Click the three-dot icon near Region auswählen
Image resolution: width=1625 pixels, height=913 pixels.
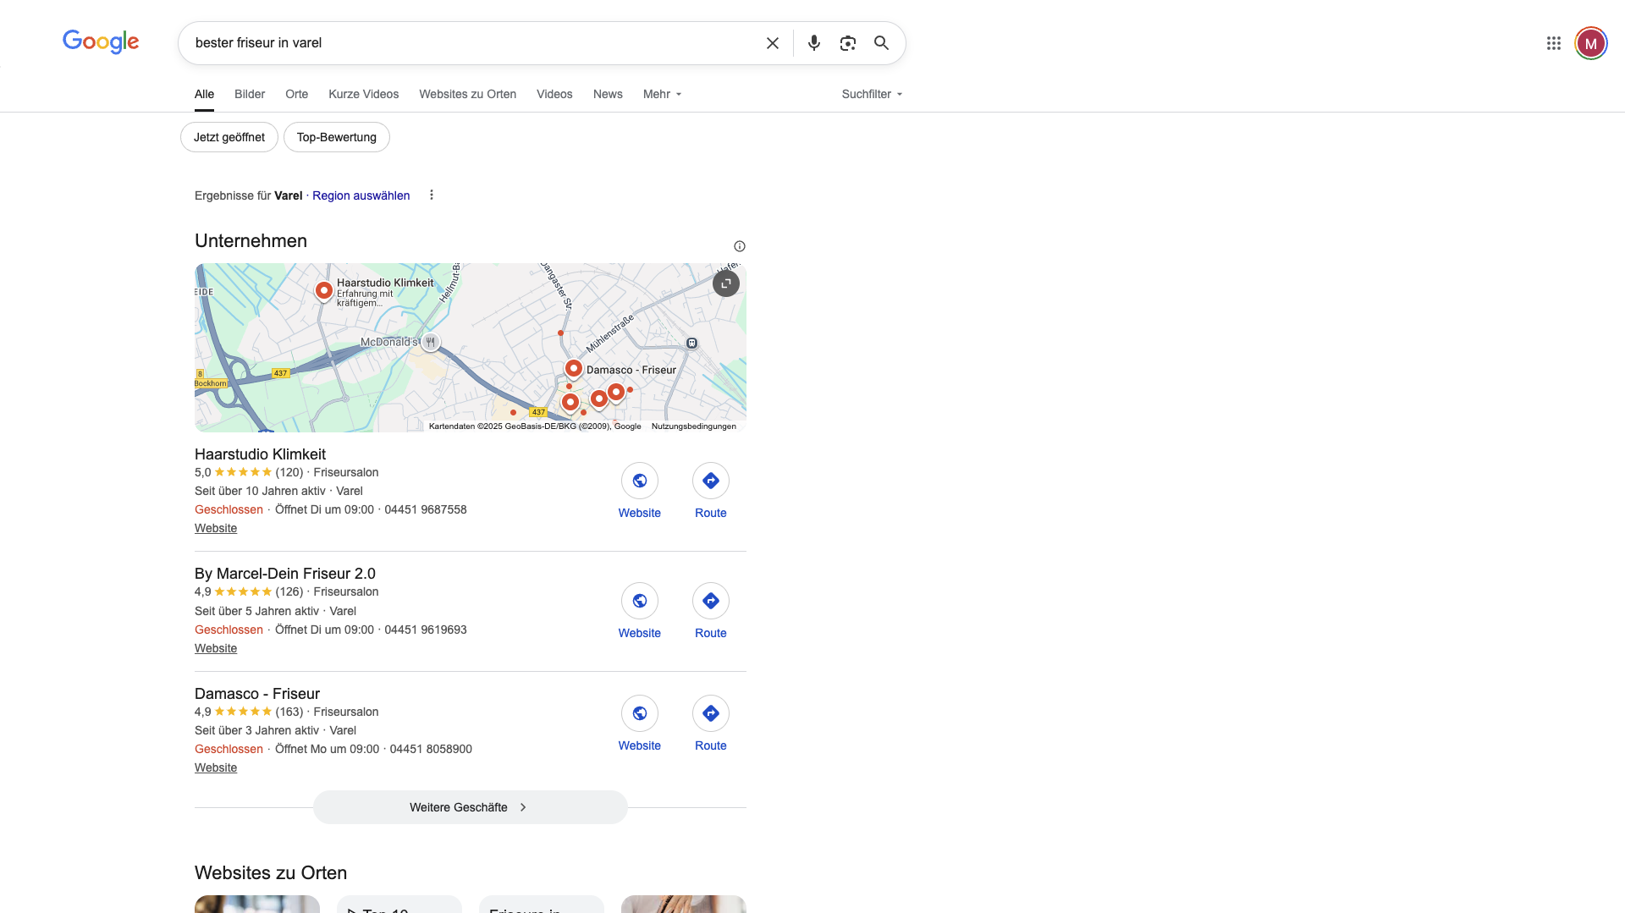click(431, 195)
